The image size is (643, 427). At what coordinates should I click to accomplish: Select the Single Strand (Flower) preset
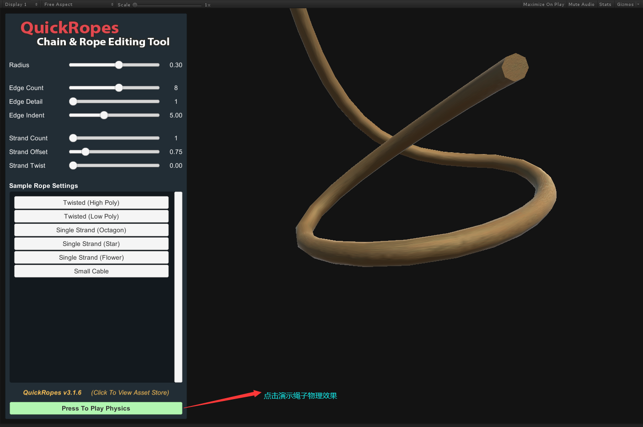click(x=91, y=257)
